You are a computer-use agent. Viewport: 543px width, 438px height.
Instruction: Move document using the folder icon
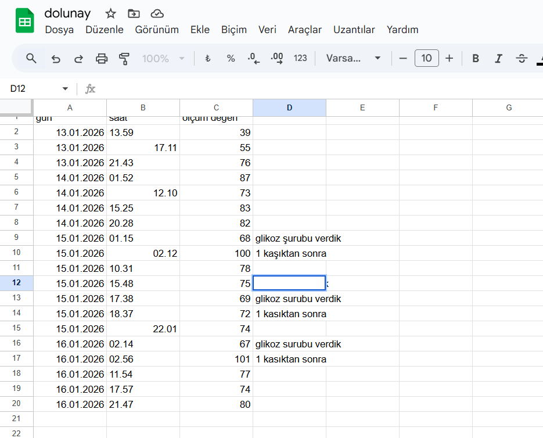tap(134, 14)
